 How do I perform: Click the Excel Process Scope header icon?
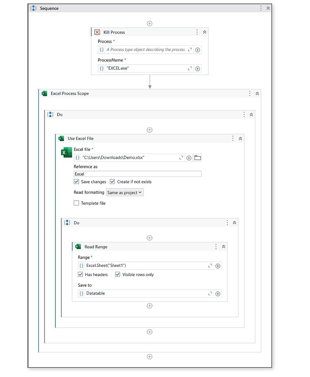[44, 93]
